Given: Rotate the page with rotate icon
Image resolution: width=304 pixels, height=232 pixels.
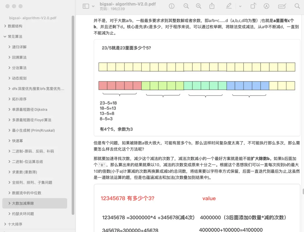Looking at the screenshot, I should tap(253, 6).
